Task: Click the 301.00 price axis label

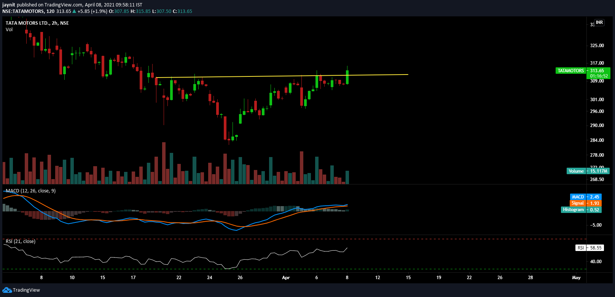Action: point(597,100)
